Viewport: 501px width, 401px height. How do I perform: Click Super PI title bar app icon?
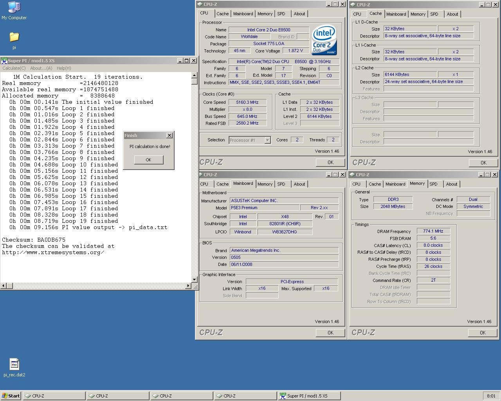(x=4, y=61)
